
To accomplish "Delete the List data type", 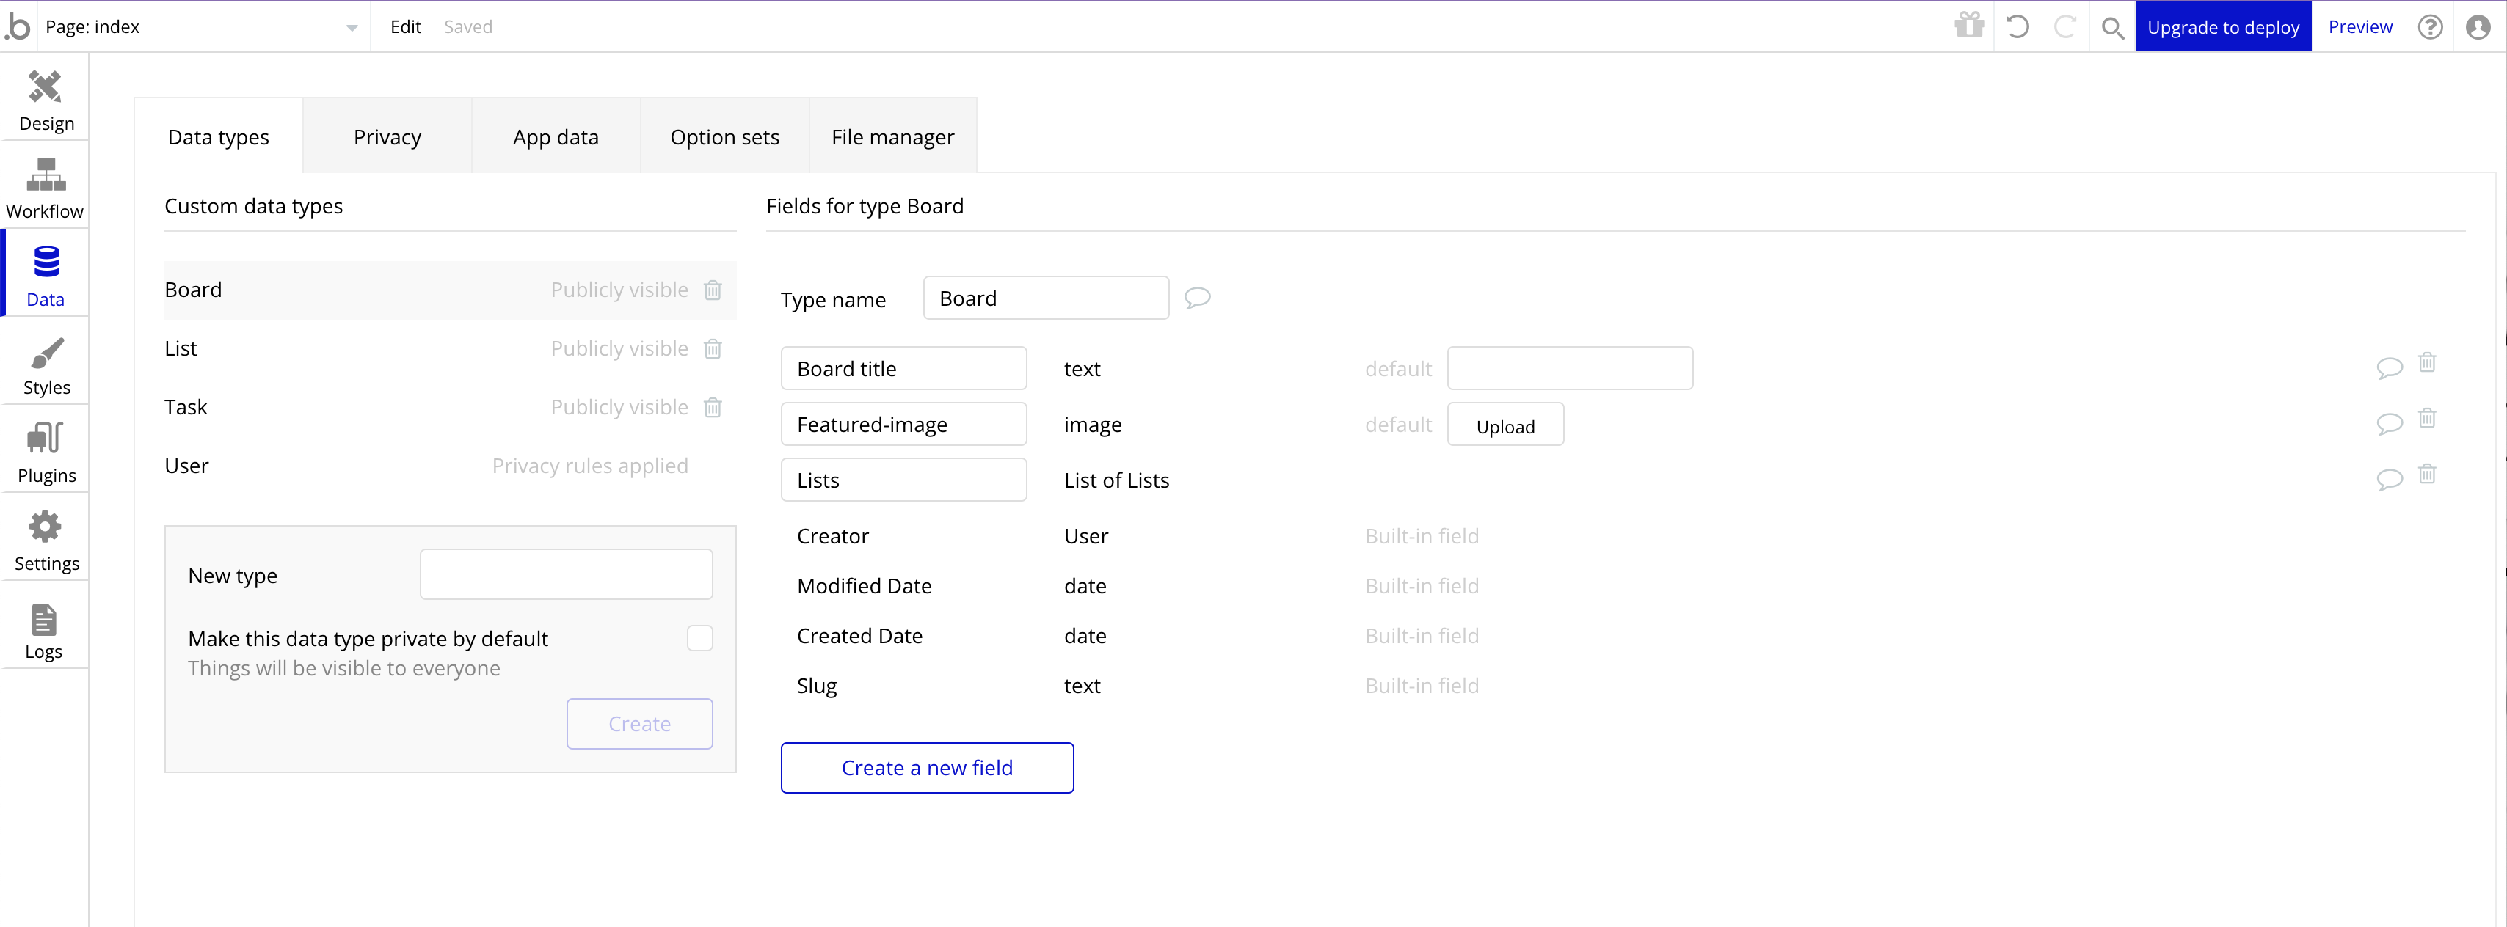I will click(x=713, y=348).
